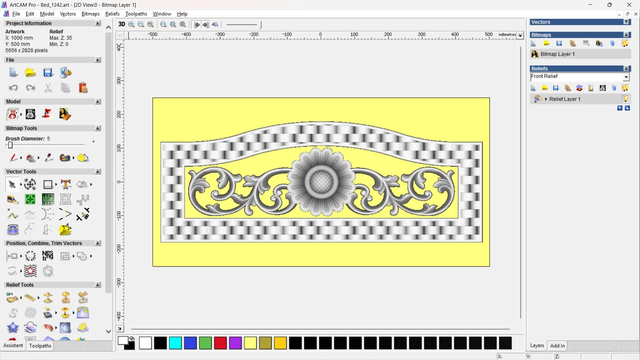Toggle Relief Layer 1 visibility bulb
This screenshot has width=640, height=360.
(625, 99)
